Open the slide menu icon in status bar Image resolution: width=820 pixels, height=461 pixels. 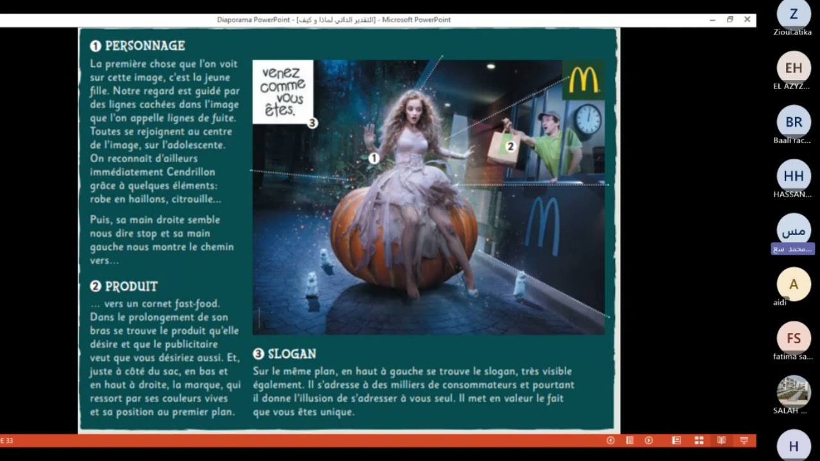click(x=630, y=441)
